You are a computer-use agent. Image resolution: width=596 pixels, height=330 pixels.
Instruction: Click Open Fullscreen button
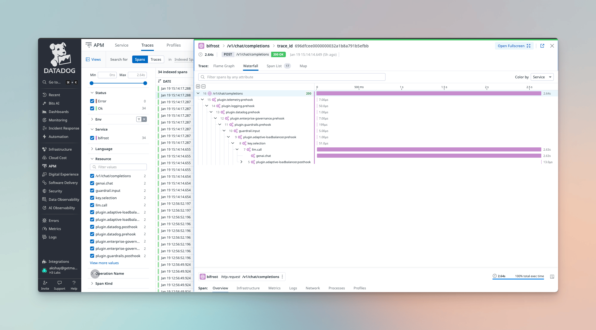[x=514, y=46]
